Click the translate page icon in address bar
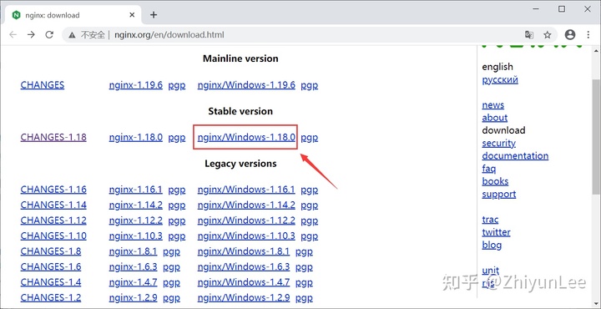The image size is (601, 309). [x=529, y=35]
